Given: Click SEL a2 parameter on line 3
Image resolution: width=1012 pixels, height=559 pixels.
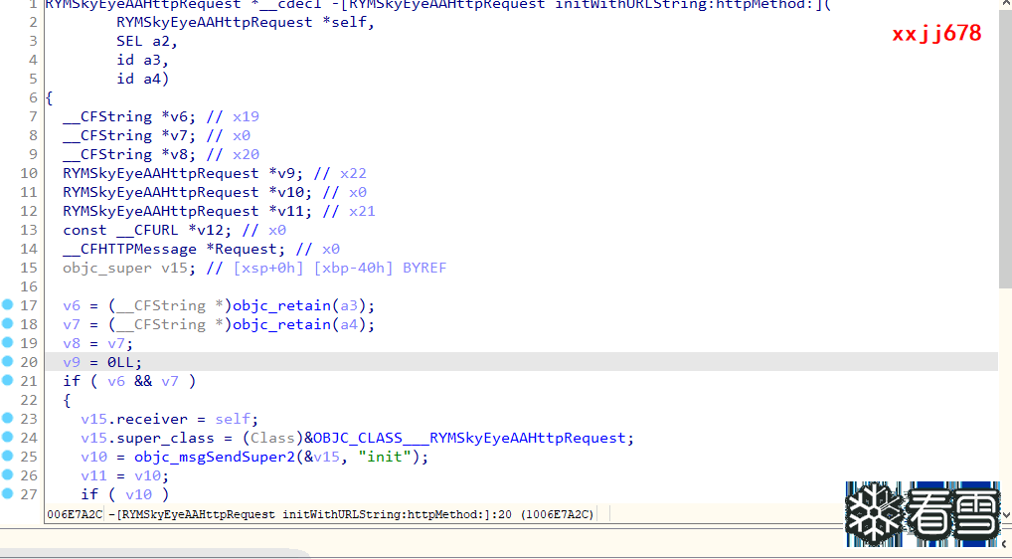Looking at the screenshot, I should pyautogui.click(x=142, y=42).
